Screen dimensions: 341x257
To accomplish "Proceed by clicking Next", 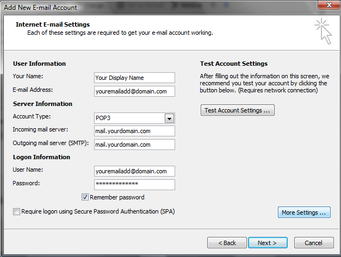I will [x=268, y=242].
